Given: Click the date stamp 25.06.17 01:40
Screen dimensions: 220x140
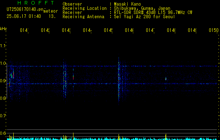Looking at the screenshot, I should pyautogui.click(x=24, y=16).
